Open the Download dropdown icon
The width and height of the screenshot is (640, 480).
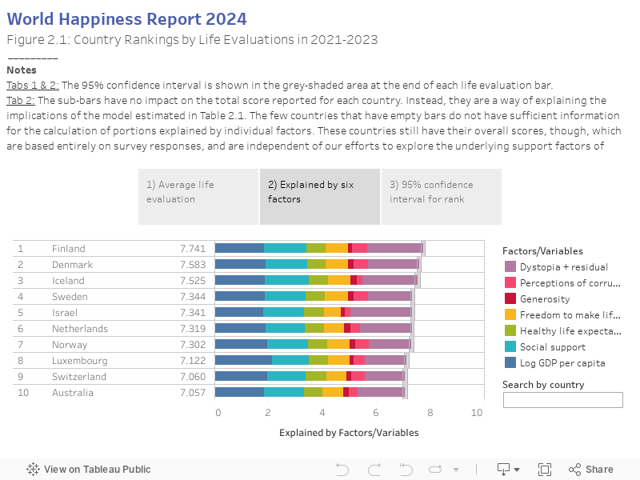508,470
